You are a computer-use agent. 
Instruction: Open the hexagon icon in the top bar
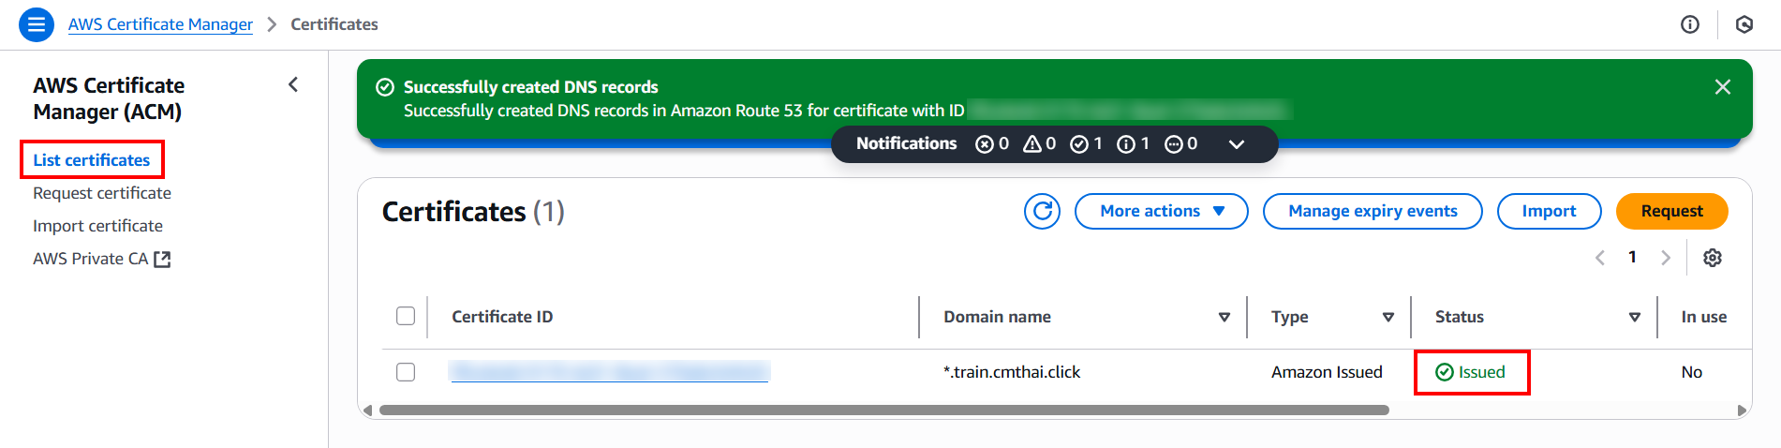(1744, 24)
